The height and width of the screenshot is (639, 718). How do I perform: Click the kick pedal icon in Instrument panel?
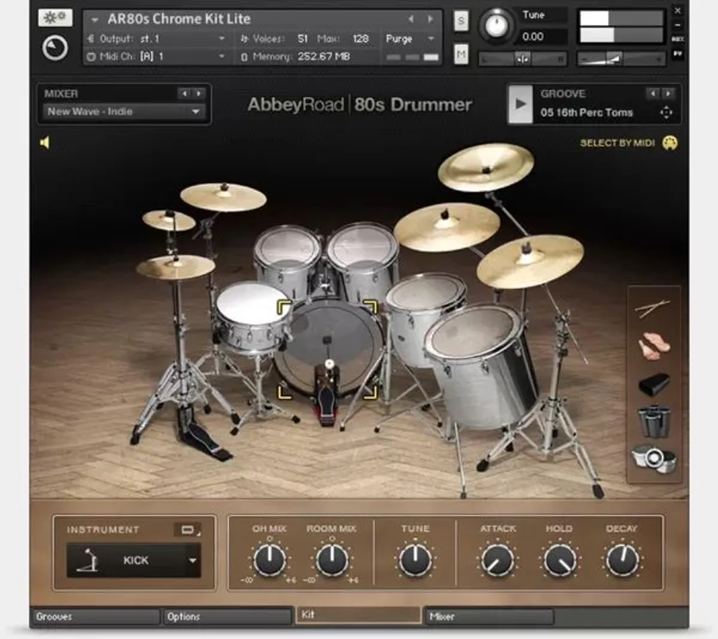click(x=89, y=560)
